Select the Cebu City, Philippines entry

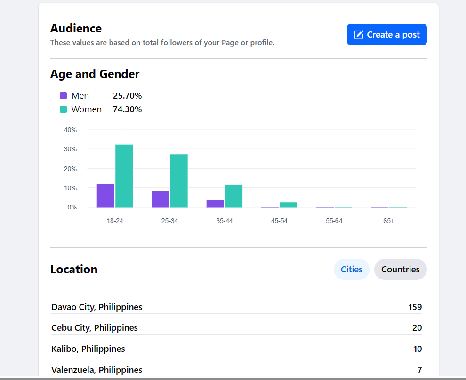[236, 328]
